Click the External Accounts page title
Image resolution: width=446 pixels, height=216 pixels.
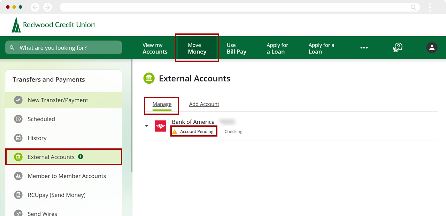195,79
